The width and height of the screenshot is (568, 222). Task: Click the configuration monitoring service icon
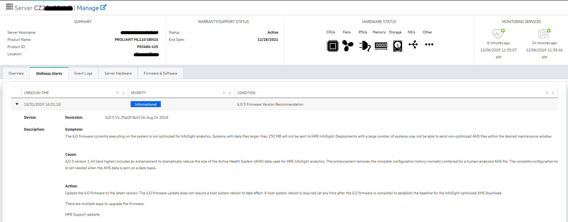point(544,34)
